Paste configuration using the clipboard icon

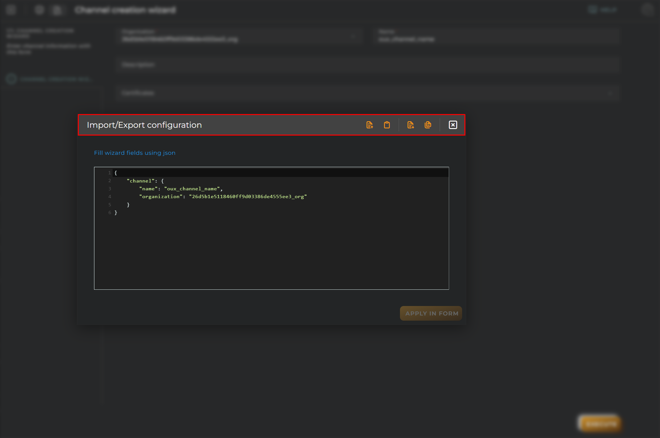pyautogui.click(x=387, y=125)
